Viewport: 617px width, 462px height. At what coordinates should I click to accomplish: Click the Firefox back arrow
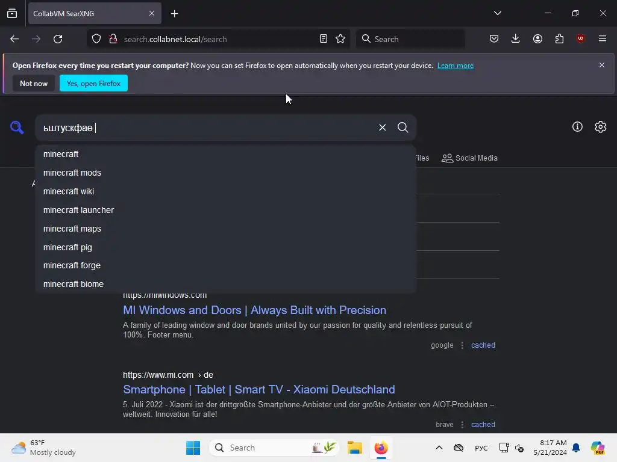[x=14, y=39]
